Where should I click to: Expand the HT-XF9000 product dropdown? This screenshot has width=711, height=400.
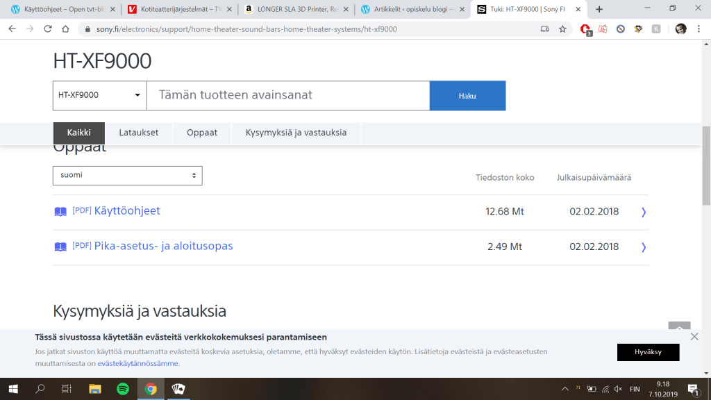click(x=99, y=96)
